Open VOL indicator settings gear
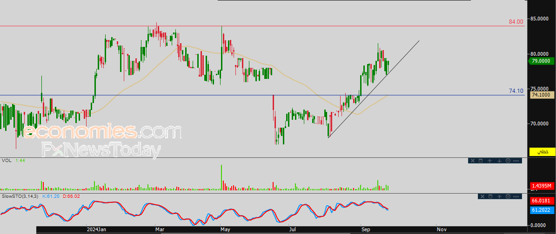Viewport: 556px width, 234px height. 508,161
